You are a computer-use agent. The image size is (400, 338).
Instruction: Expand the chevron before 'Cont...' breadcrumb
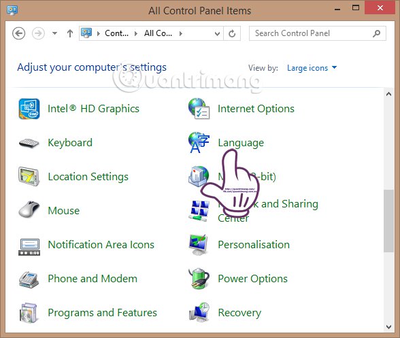98,33
